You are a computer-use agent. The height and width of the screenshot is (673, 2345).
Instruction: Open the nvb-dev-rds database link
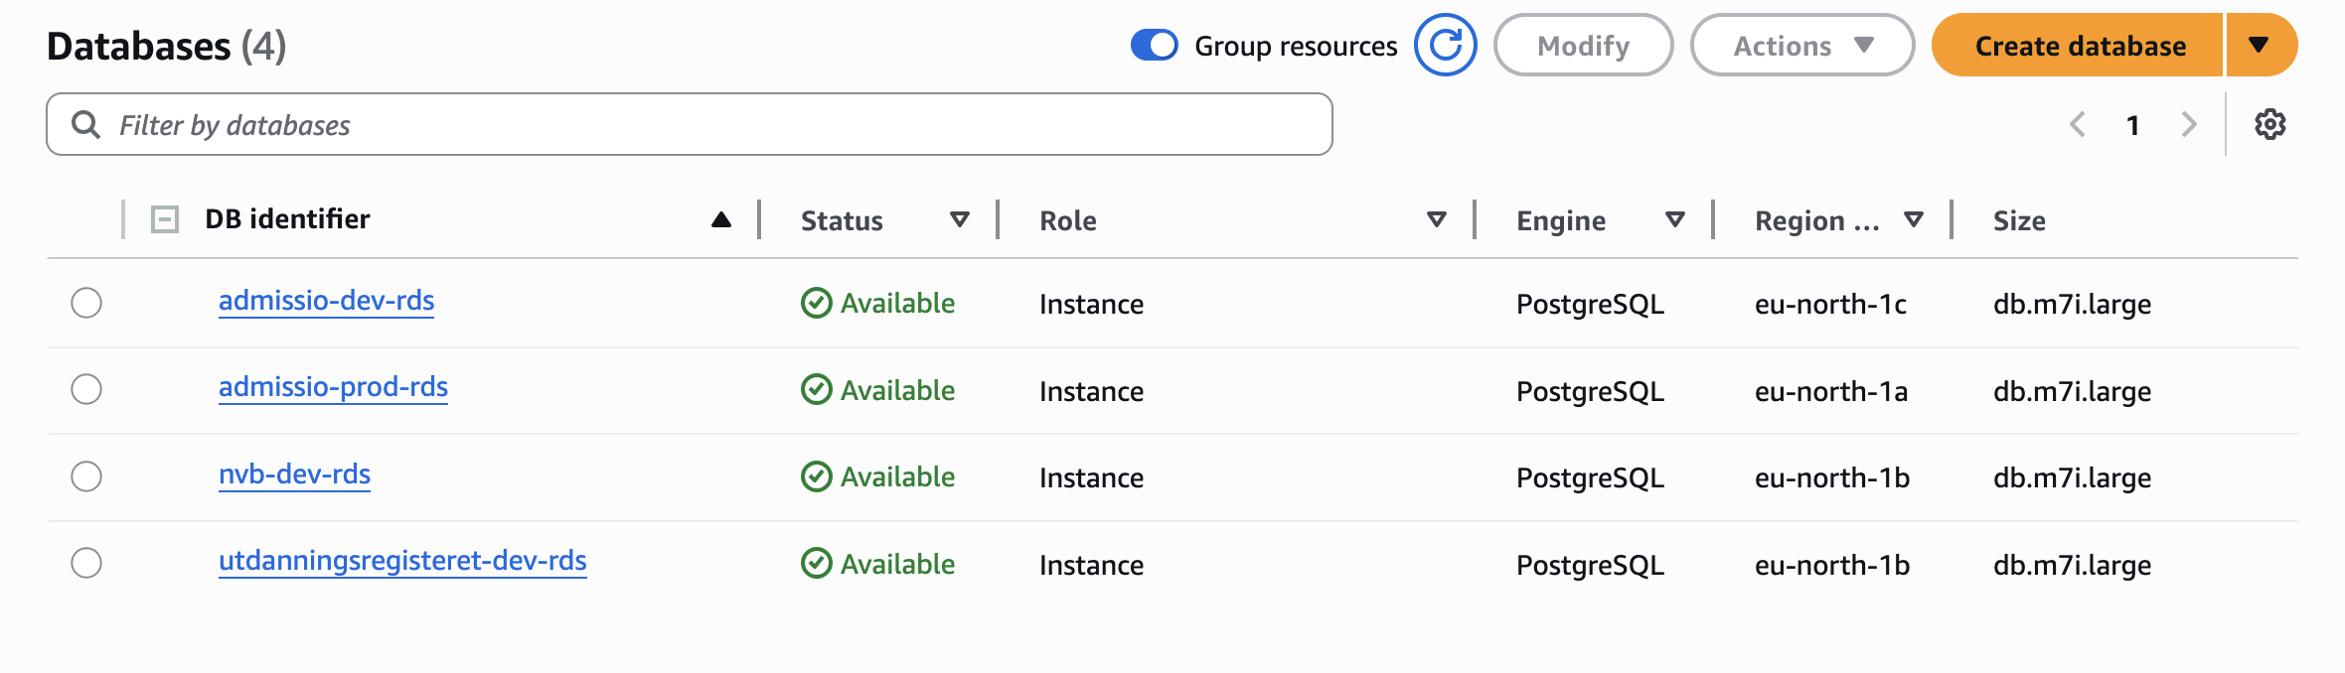[x=294, y=474]
